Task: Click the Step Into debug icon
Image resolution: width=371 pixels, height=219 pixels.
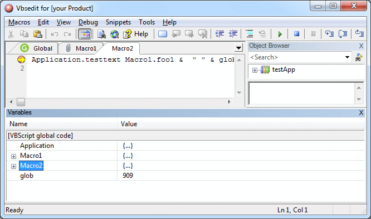Action: (x=329, y=34)
